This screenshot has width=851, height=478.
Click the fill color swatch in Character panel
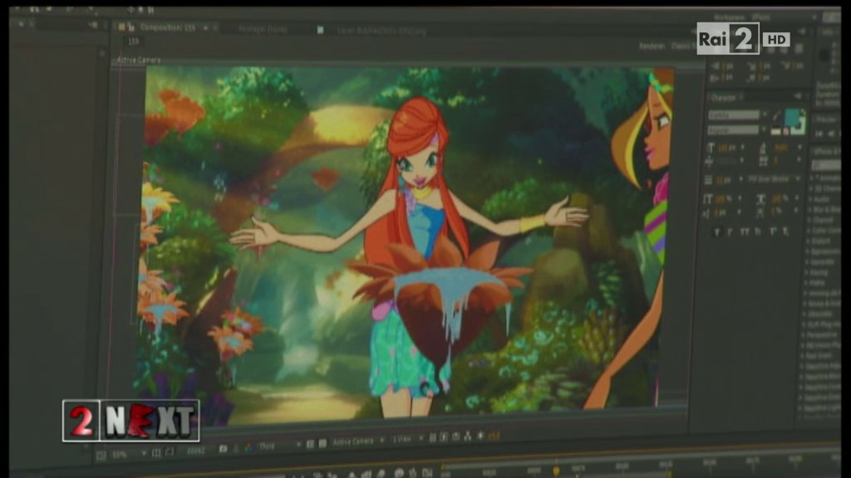point(790,117)
